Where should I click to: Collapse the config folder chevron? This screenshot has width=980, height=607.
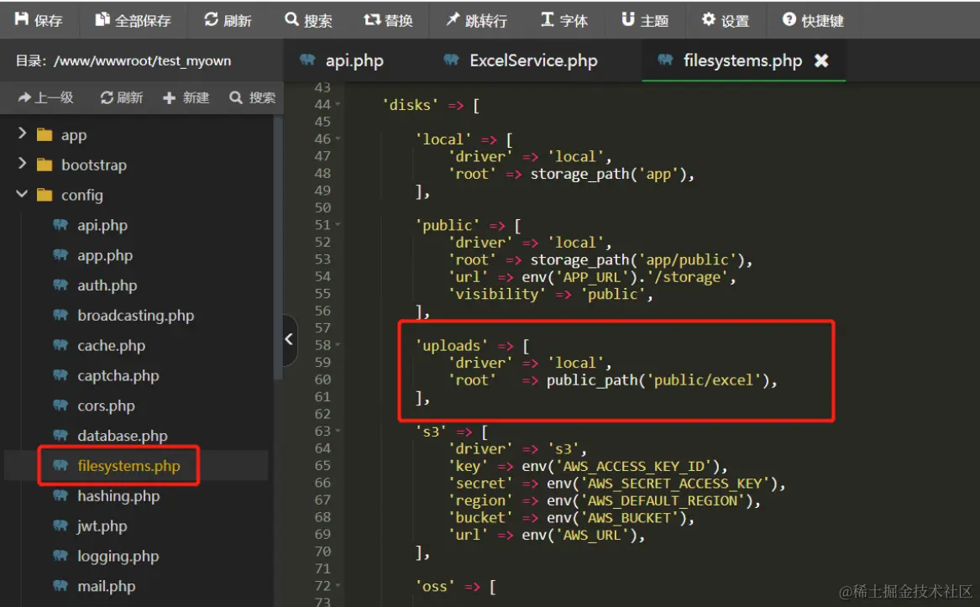click(22, 194)
